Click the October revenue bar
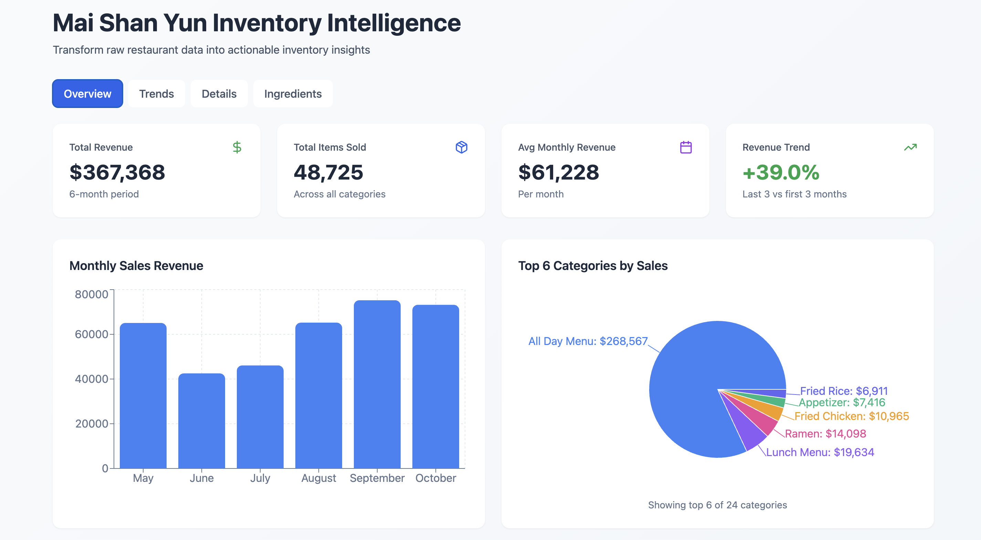This screenshot has height=540, width=981. [x=435, y=386]
